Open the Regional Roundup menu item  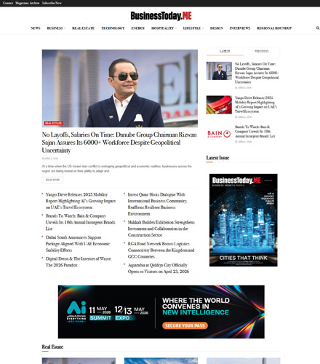point(274,28)
